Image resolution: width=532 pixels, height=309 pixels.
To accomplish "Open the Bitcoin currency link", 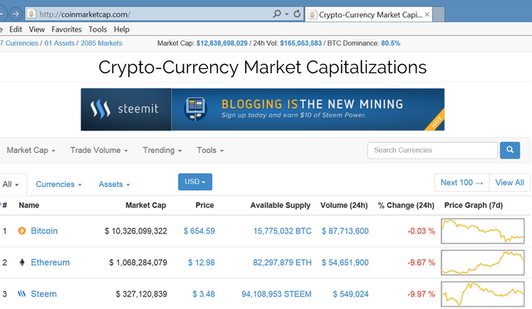I will pyautogui.click(x=44, y=231).
